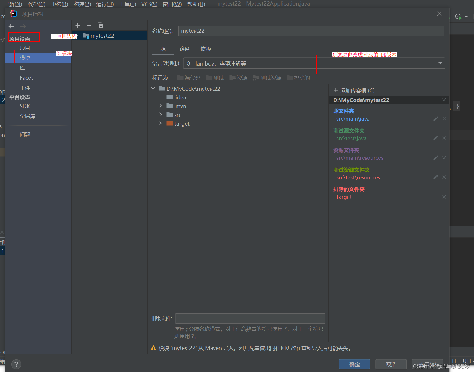Mark as 测试 tests folder

pyautogui.click(x=215, y=78)
